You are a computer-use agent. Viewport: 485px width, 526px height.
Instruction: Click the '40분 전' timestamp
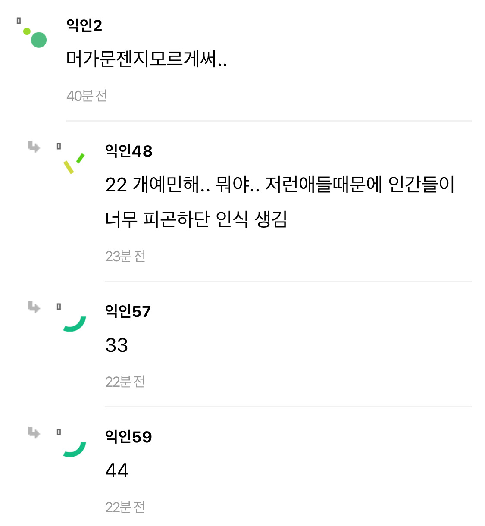click(87, 96)
